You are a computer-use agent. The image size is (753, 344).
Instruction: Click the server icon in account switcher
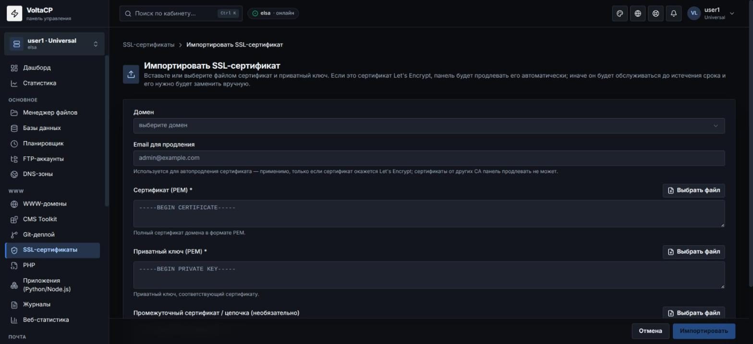click(x=17, y=44)
